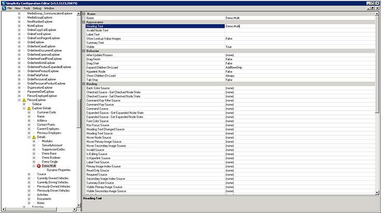Viewport: 381px width, 213px height.
Task: Click the tree horizontal scroll left arrow
Action: [x=4, y=209]
